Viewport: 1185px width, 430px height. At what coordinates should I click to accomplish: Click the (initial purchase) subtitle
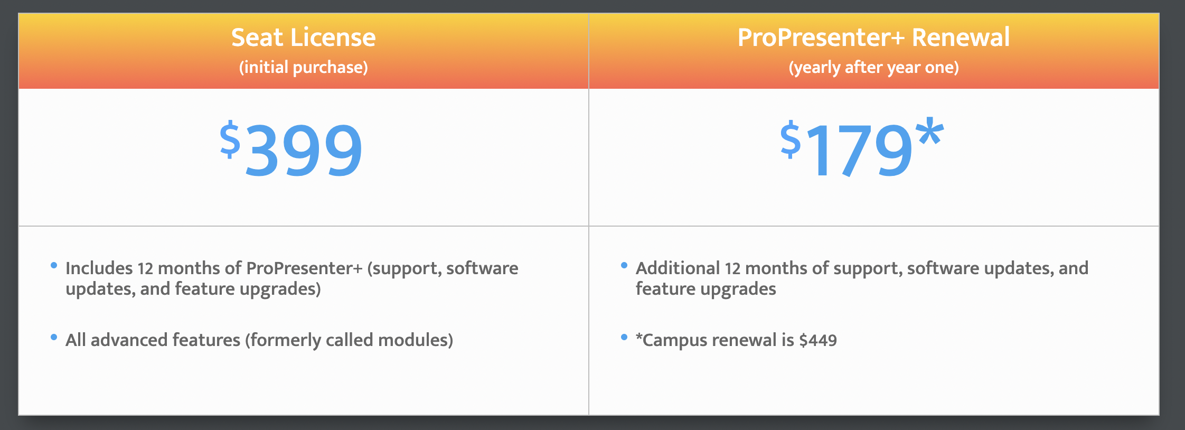303,68
